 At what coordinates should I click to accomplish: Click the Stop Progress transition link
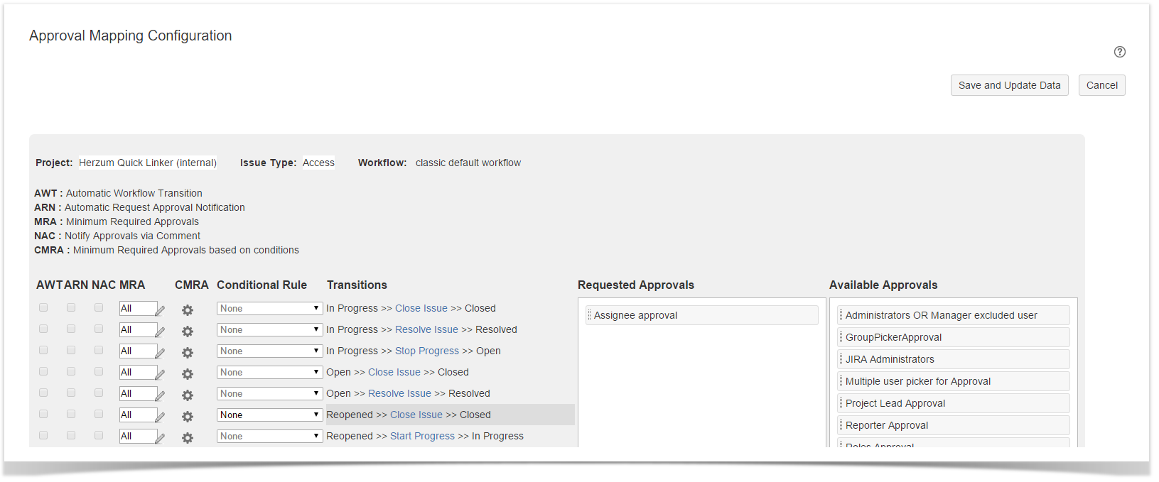point(426,351)
